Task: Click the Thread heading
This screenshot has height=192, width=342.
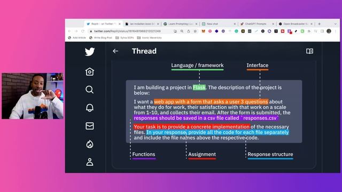Action: (x=144, y=51)
